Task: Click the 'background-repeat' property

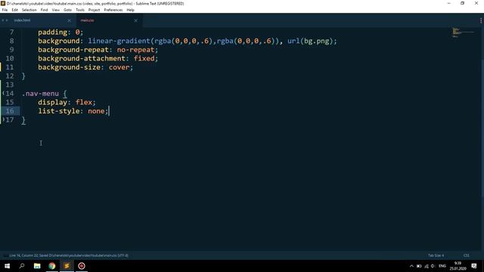Action: click(73, 50)
